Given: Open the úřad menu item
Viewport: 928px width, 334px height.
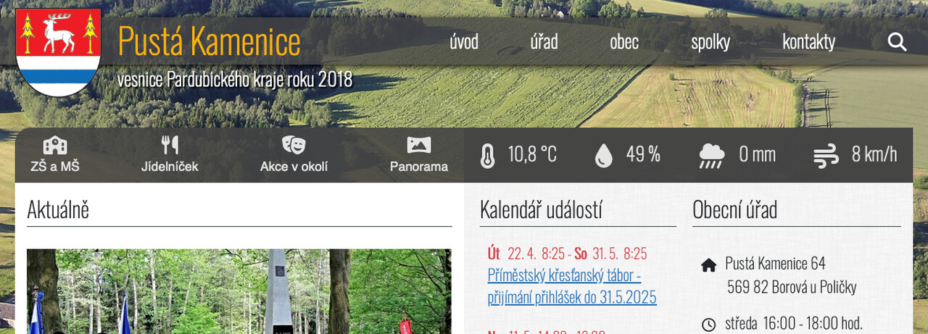Looking at the screenshot, I should tap(544, 42).
